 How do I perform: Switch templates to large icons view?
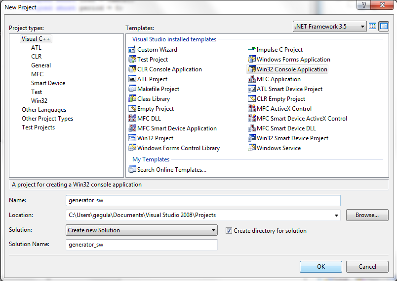372,26
